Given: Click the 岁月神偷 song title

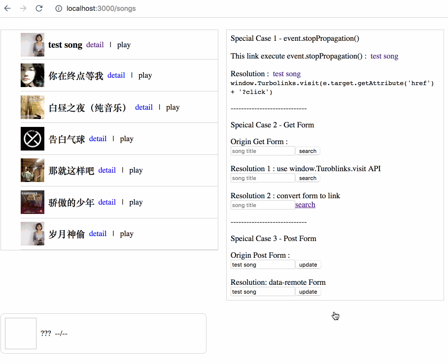Looking at the screenshot, I should pyautogui.click(x=67, y=234).
